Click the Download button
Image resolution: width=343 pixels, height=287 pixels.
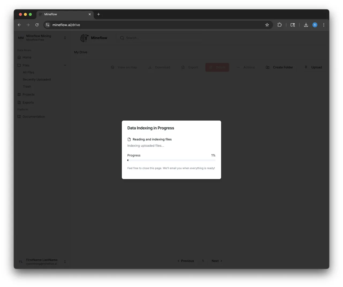[x=159, y=67]
